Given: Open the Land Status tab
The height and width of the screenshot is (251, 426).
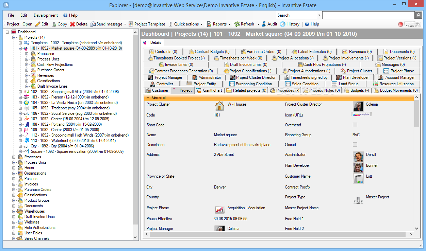Looking at the screenshot, I should click(345, 84).
